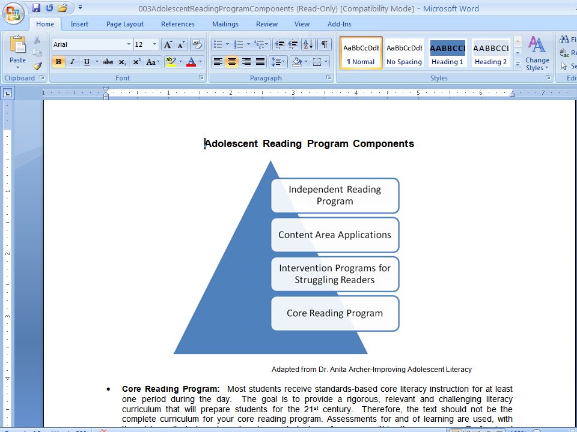Switch to the Page Layout tab
Image resolution: width=577 pixels, height=432 pixels.
click(x=125, y=24)
